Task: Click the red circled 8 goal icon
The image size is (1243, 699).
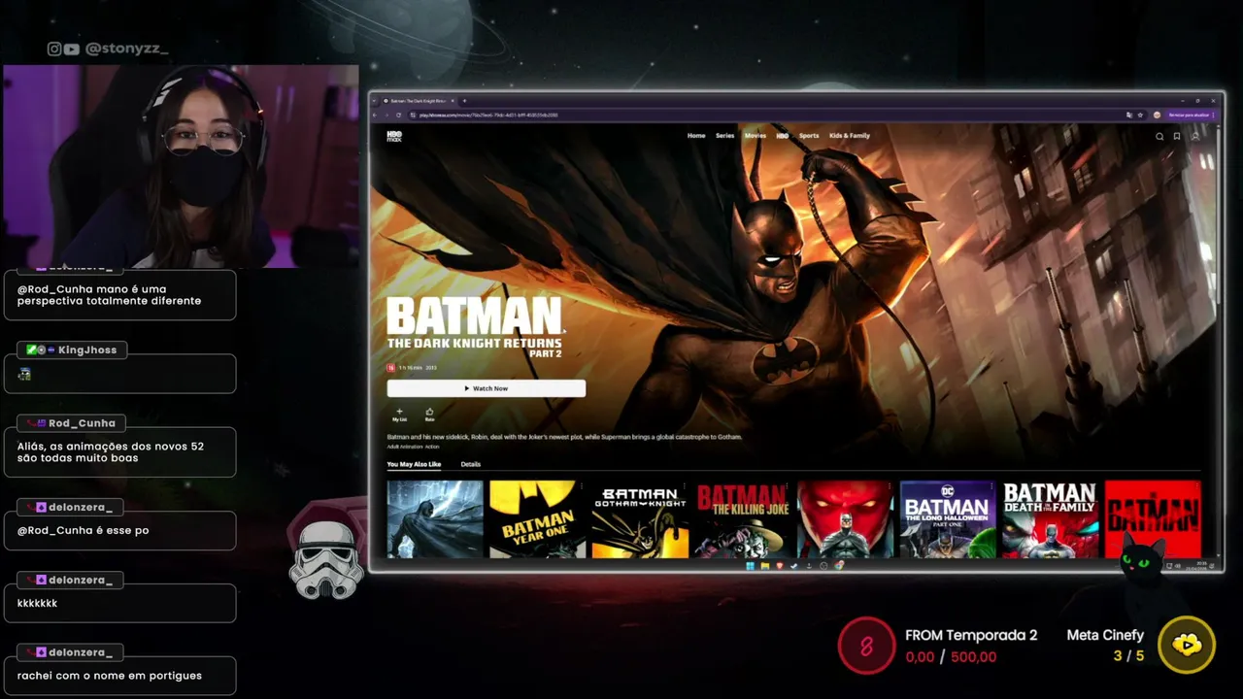Action: (866, 646)
